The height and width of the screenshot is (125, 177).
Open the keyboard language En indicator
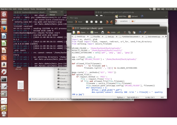click(x=154, y=9)
